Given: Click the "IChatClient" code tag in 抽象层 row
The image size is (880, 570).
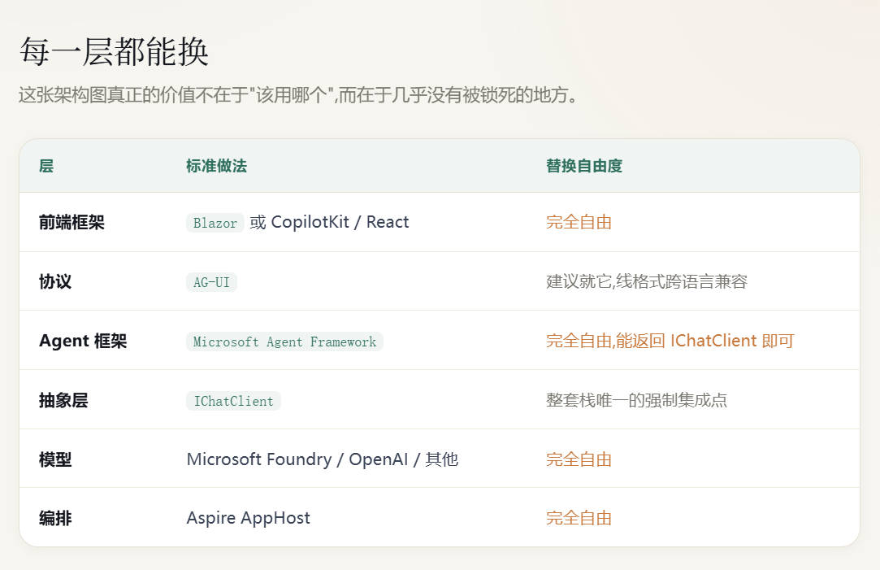Looking at the screenshot, I should (233, 401).
